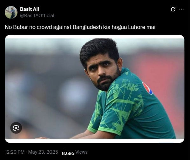This screenshot has height=160, width=190.
Task: Tap the Lens image search icon
Action: tap(16, 128)
